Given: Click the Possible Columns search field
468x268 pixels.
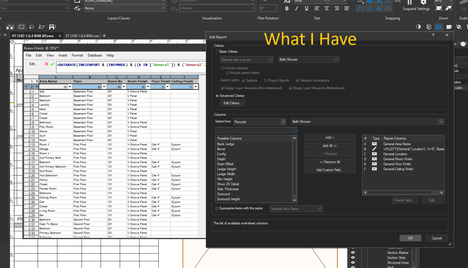Looking at the screenshot, I should pos(254,130).
